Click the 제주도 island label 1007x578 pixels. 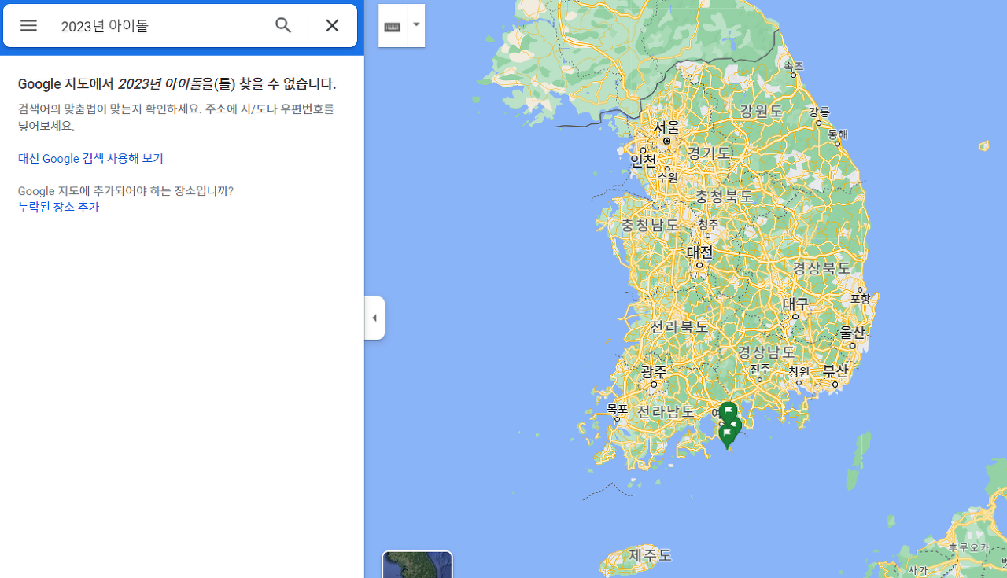coord(651,554)
